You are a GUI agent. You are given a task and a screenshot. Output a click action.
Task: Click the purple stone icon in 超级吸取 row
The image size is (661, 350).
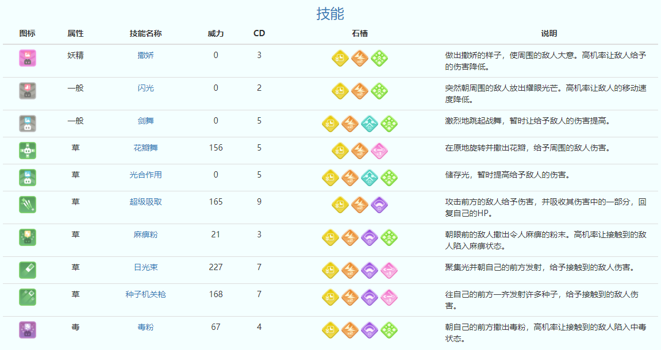click(379, 205)
